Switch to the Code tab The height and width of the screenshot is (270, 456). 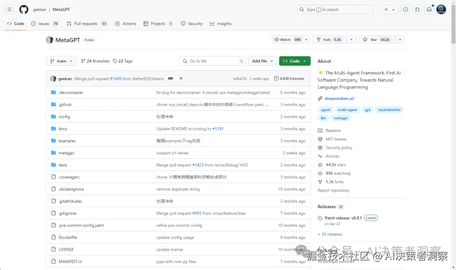16,24
